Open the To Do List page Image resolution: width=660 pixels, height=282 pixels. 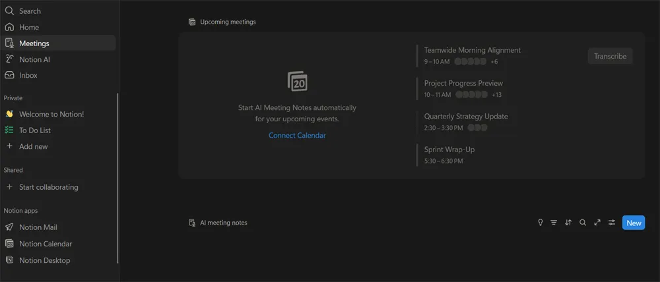[35, 130]
